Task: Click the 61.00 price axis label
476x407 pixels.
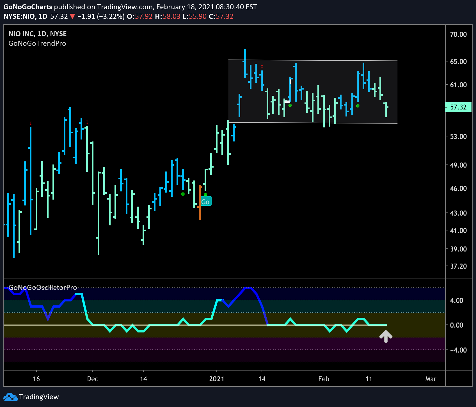Action: pyautogui.click(x=458, y=85)
